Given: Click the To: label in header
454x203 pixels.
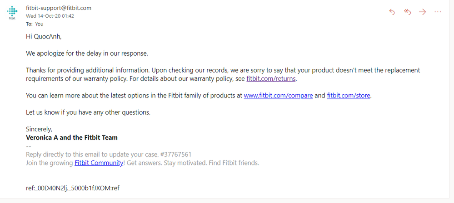Looking at the screenshot, I should coord(29,24).
